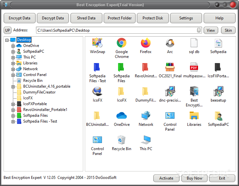Expand the Softpedia Files -Test tree node
239x186 pixels.
point(13,122)
